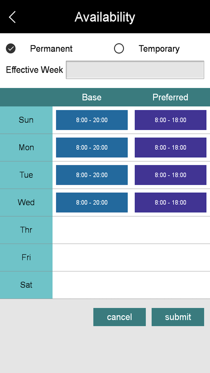Tap Wednesday preferred 8:00 - 18:00 block
The height and width of the screenshot is (373, 210).
[170, 203]
